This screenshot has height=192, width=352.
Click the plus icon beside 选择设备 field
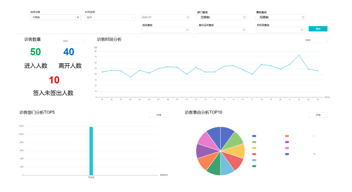78,17
